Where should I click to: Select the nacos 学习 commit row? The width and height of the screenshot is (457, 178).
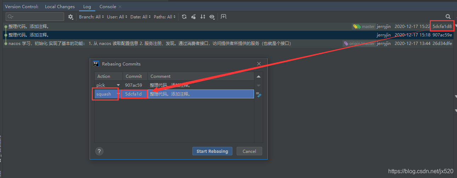[228, 44]
